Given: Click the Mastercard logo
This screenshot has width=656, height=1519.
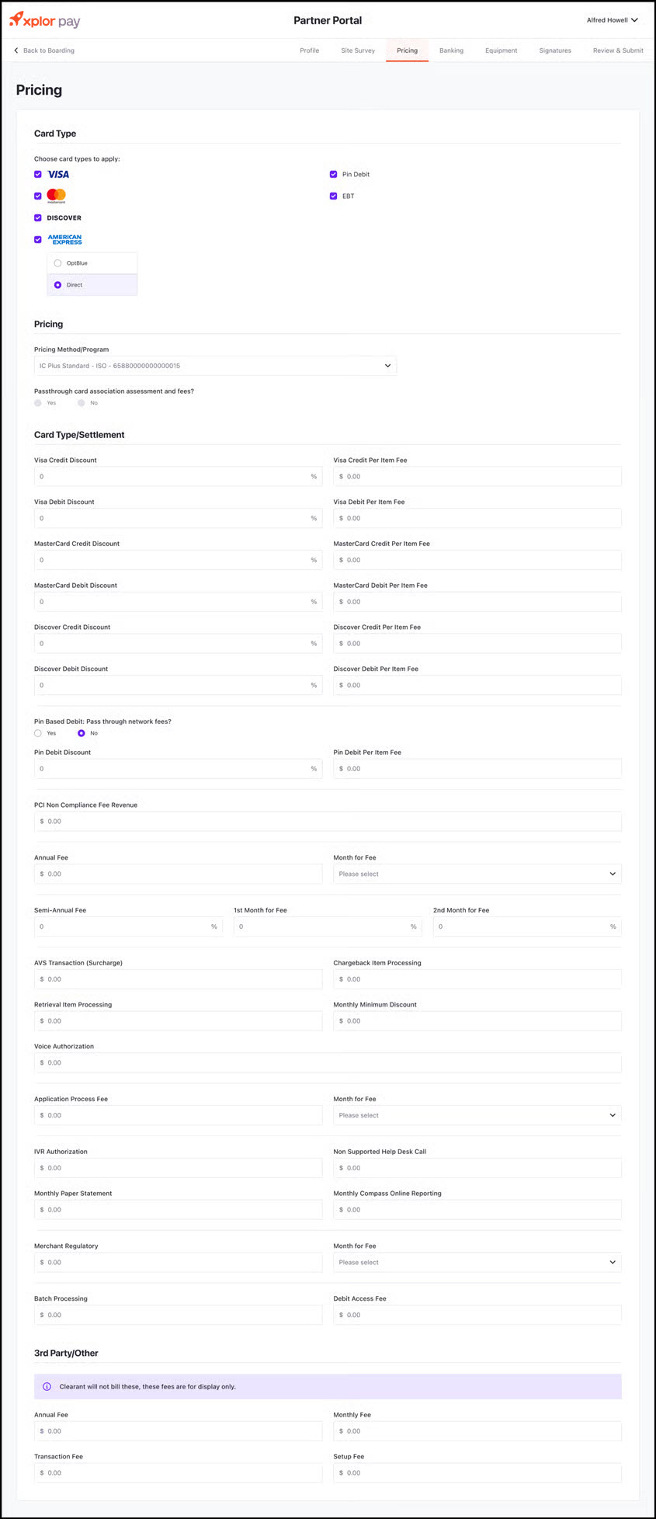Looking at the screenshot, I should (56, 196).
